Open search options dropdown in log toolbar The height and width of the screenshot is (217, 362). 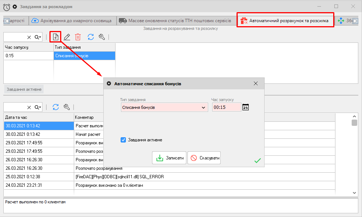point(38,107)
